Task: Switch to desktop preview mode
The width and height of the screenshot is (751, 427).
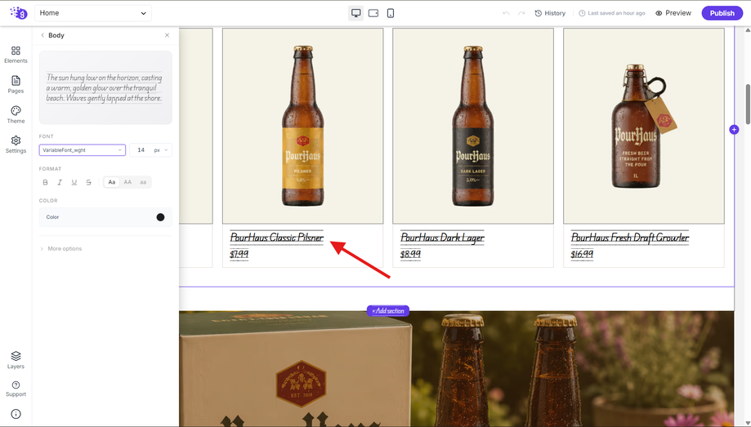Action: 355,13
